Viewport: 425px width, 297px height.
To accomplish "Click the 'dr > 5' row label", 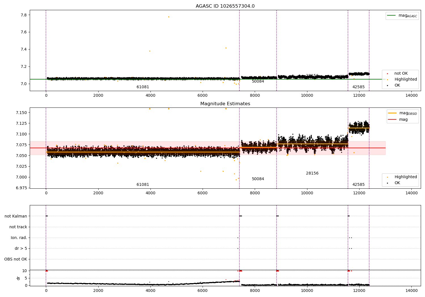I will [21, 249].
